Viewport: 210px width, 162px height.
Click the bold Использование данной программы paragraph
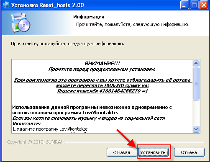[x=92, y=110]
